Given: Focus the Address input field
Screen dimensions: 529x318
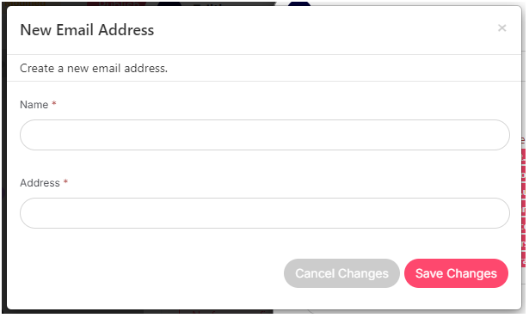Looking at the screenshot, I should coord(265,213).
